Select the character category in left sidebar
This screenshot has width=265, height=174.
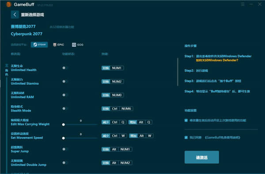click(7, 70)
